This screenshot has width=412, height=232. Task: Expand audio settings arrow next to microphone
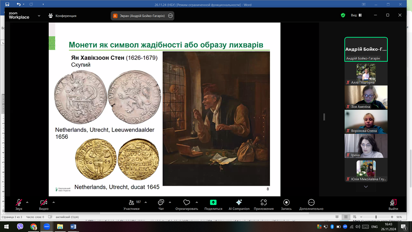point(27,202)
